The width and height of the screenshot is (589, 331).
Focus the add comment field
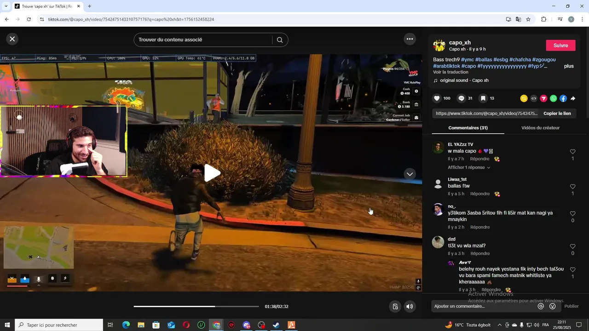pos(483,306)
